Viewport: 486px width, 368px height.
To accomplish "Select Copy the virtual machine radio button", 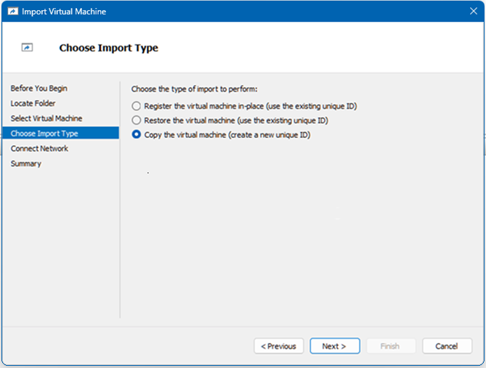I will 136,135.
